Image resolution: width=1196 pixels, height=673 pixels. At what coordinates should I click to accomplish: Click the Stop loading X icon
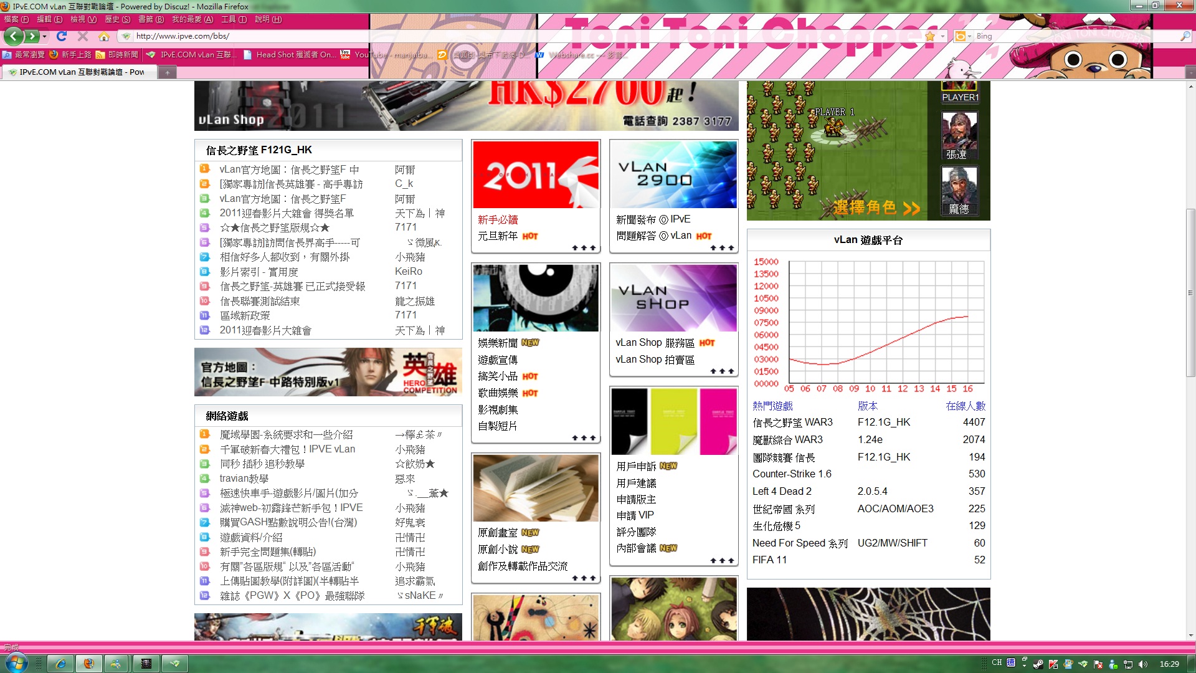(x=82, y=36)
